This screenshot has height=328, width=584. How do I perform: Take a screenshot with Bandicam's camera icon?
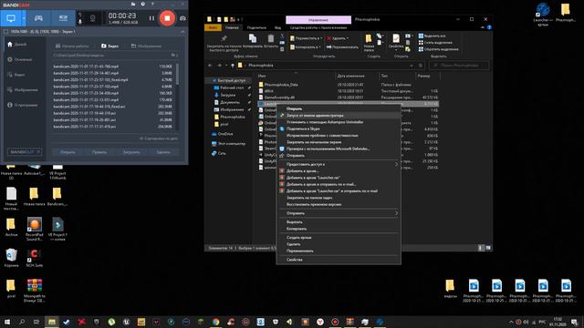click(x=182, y=18)
